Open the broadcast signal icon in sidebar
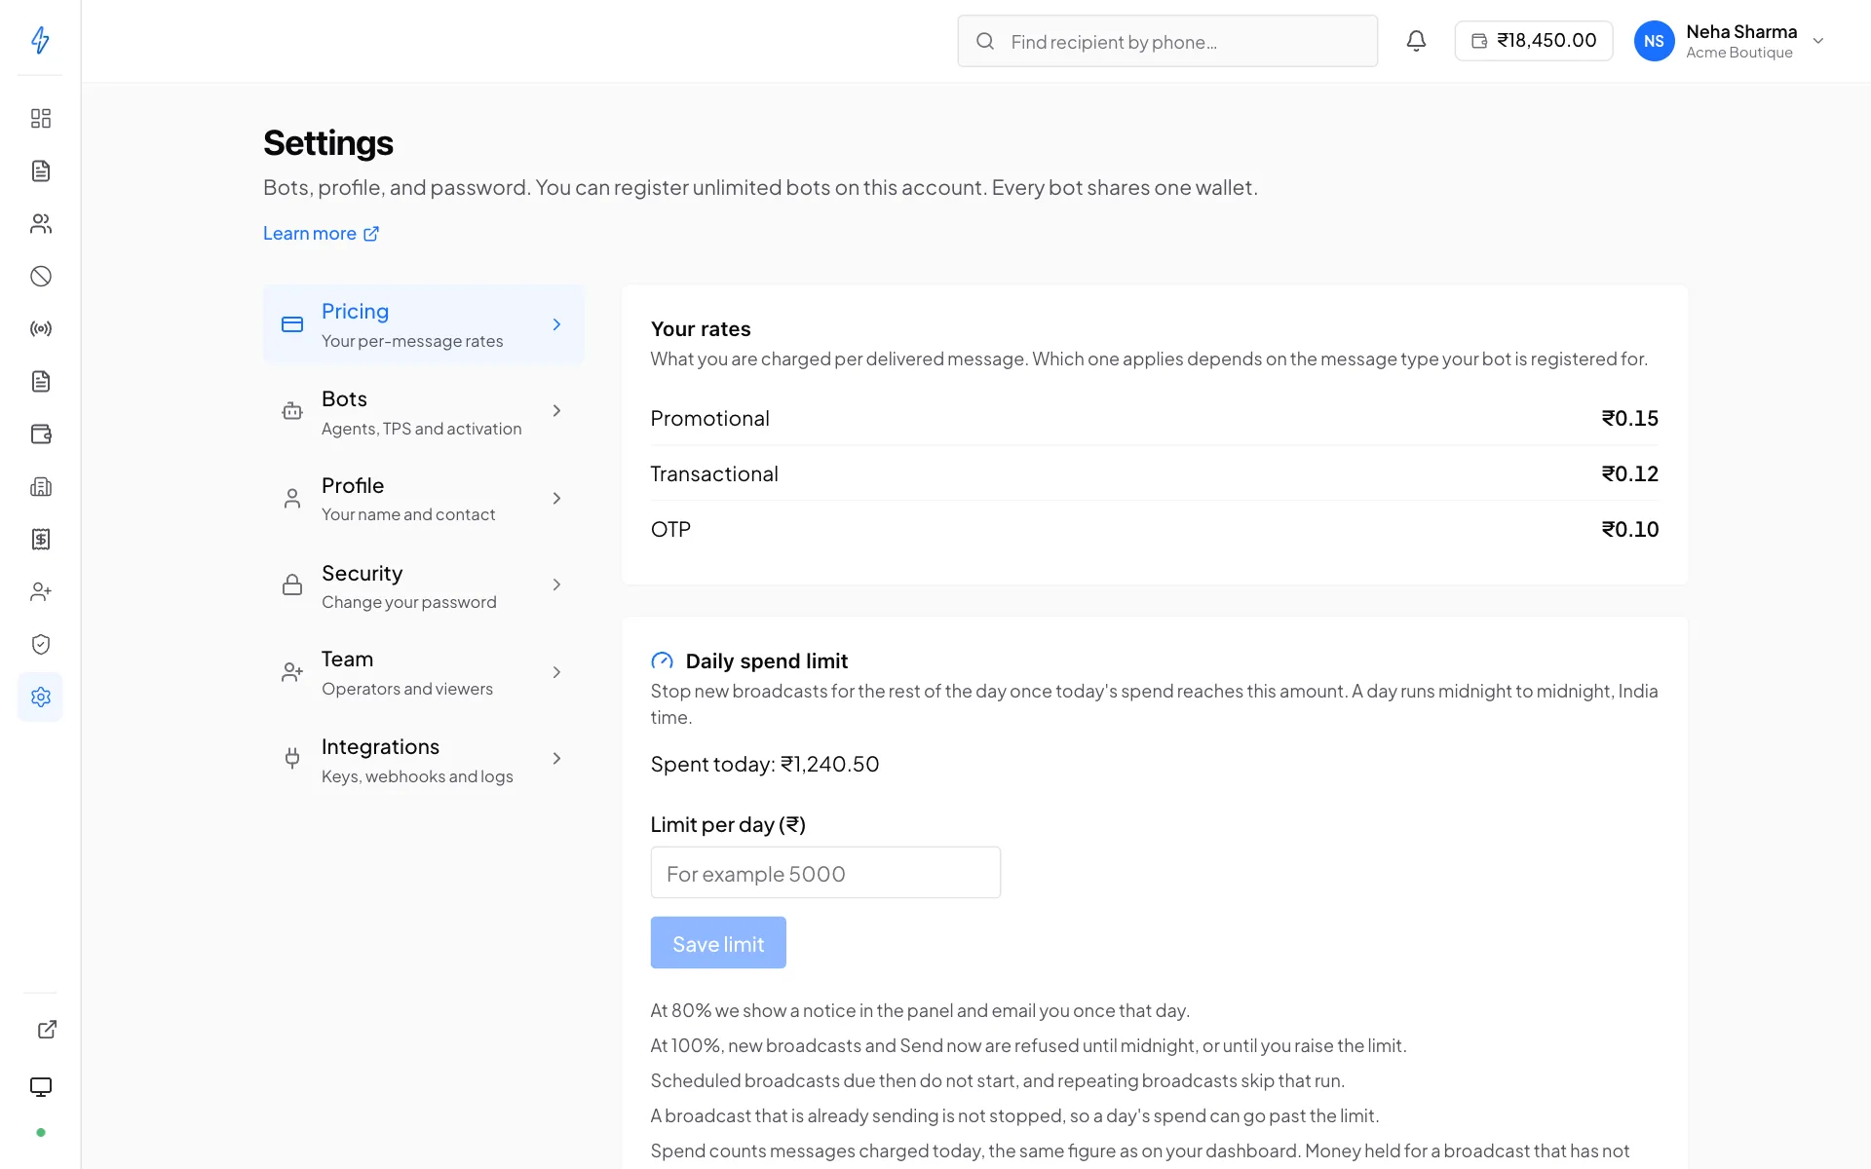The height and width of the screenshot is (1169, 1871). pos(40,329)
